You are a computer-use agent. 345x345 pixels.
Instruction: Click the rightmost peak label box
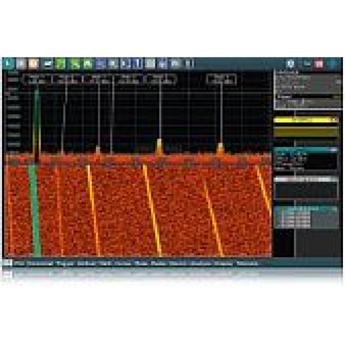point(222,80)
